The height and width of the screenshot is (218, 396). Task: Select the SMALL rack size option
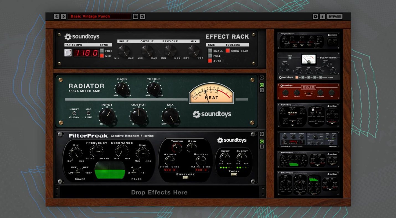[x=210, y=51]
